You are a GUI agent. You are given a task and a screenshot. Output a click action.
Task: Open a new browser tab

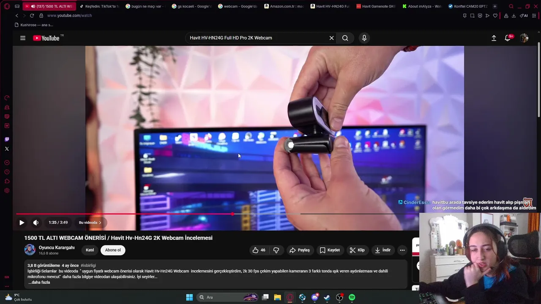point(495,6)
